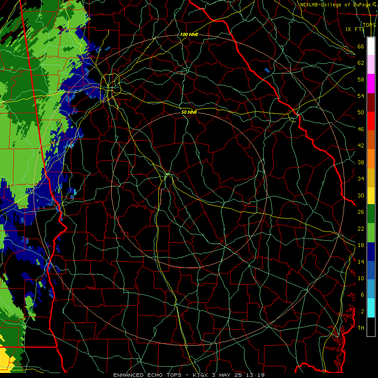Click the legend value 54
Image resolution: width=378 pixels, height=378 pixels.
361,96
